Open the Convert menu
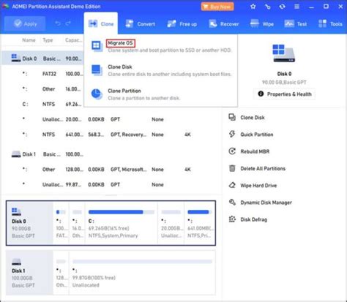Screen dimensions: 347x302 [141, 24]
